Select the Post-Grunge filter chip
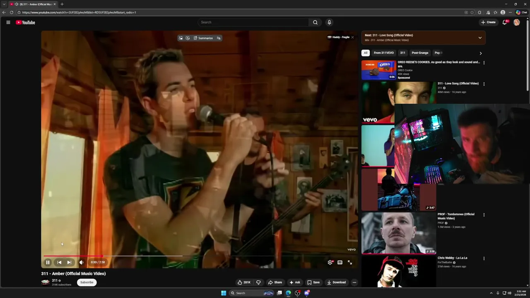This screenshot has width=530, height=298. click(x=420, y=53)
